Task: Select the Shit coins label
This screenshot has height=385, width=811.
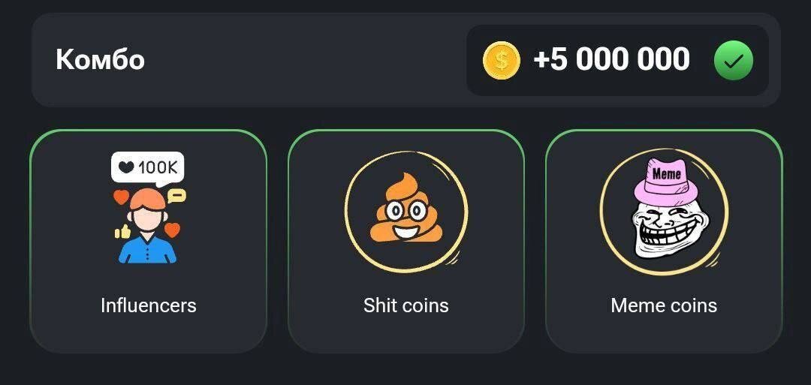Action: [406, 305]
